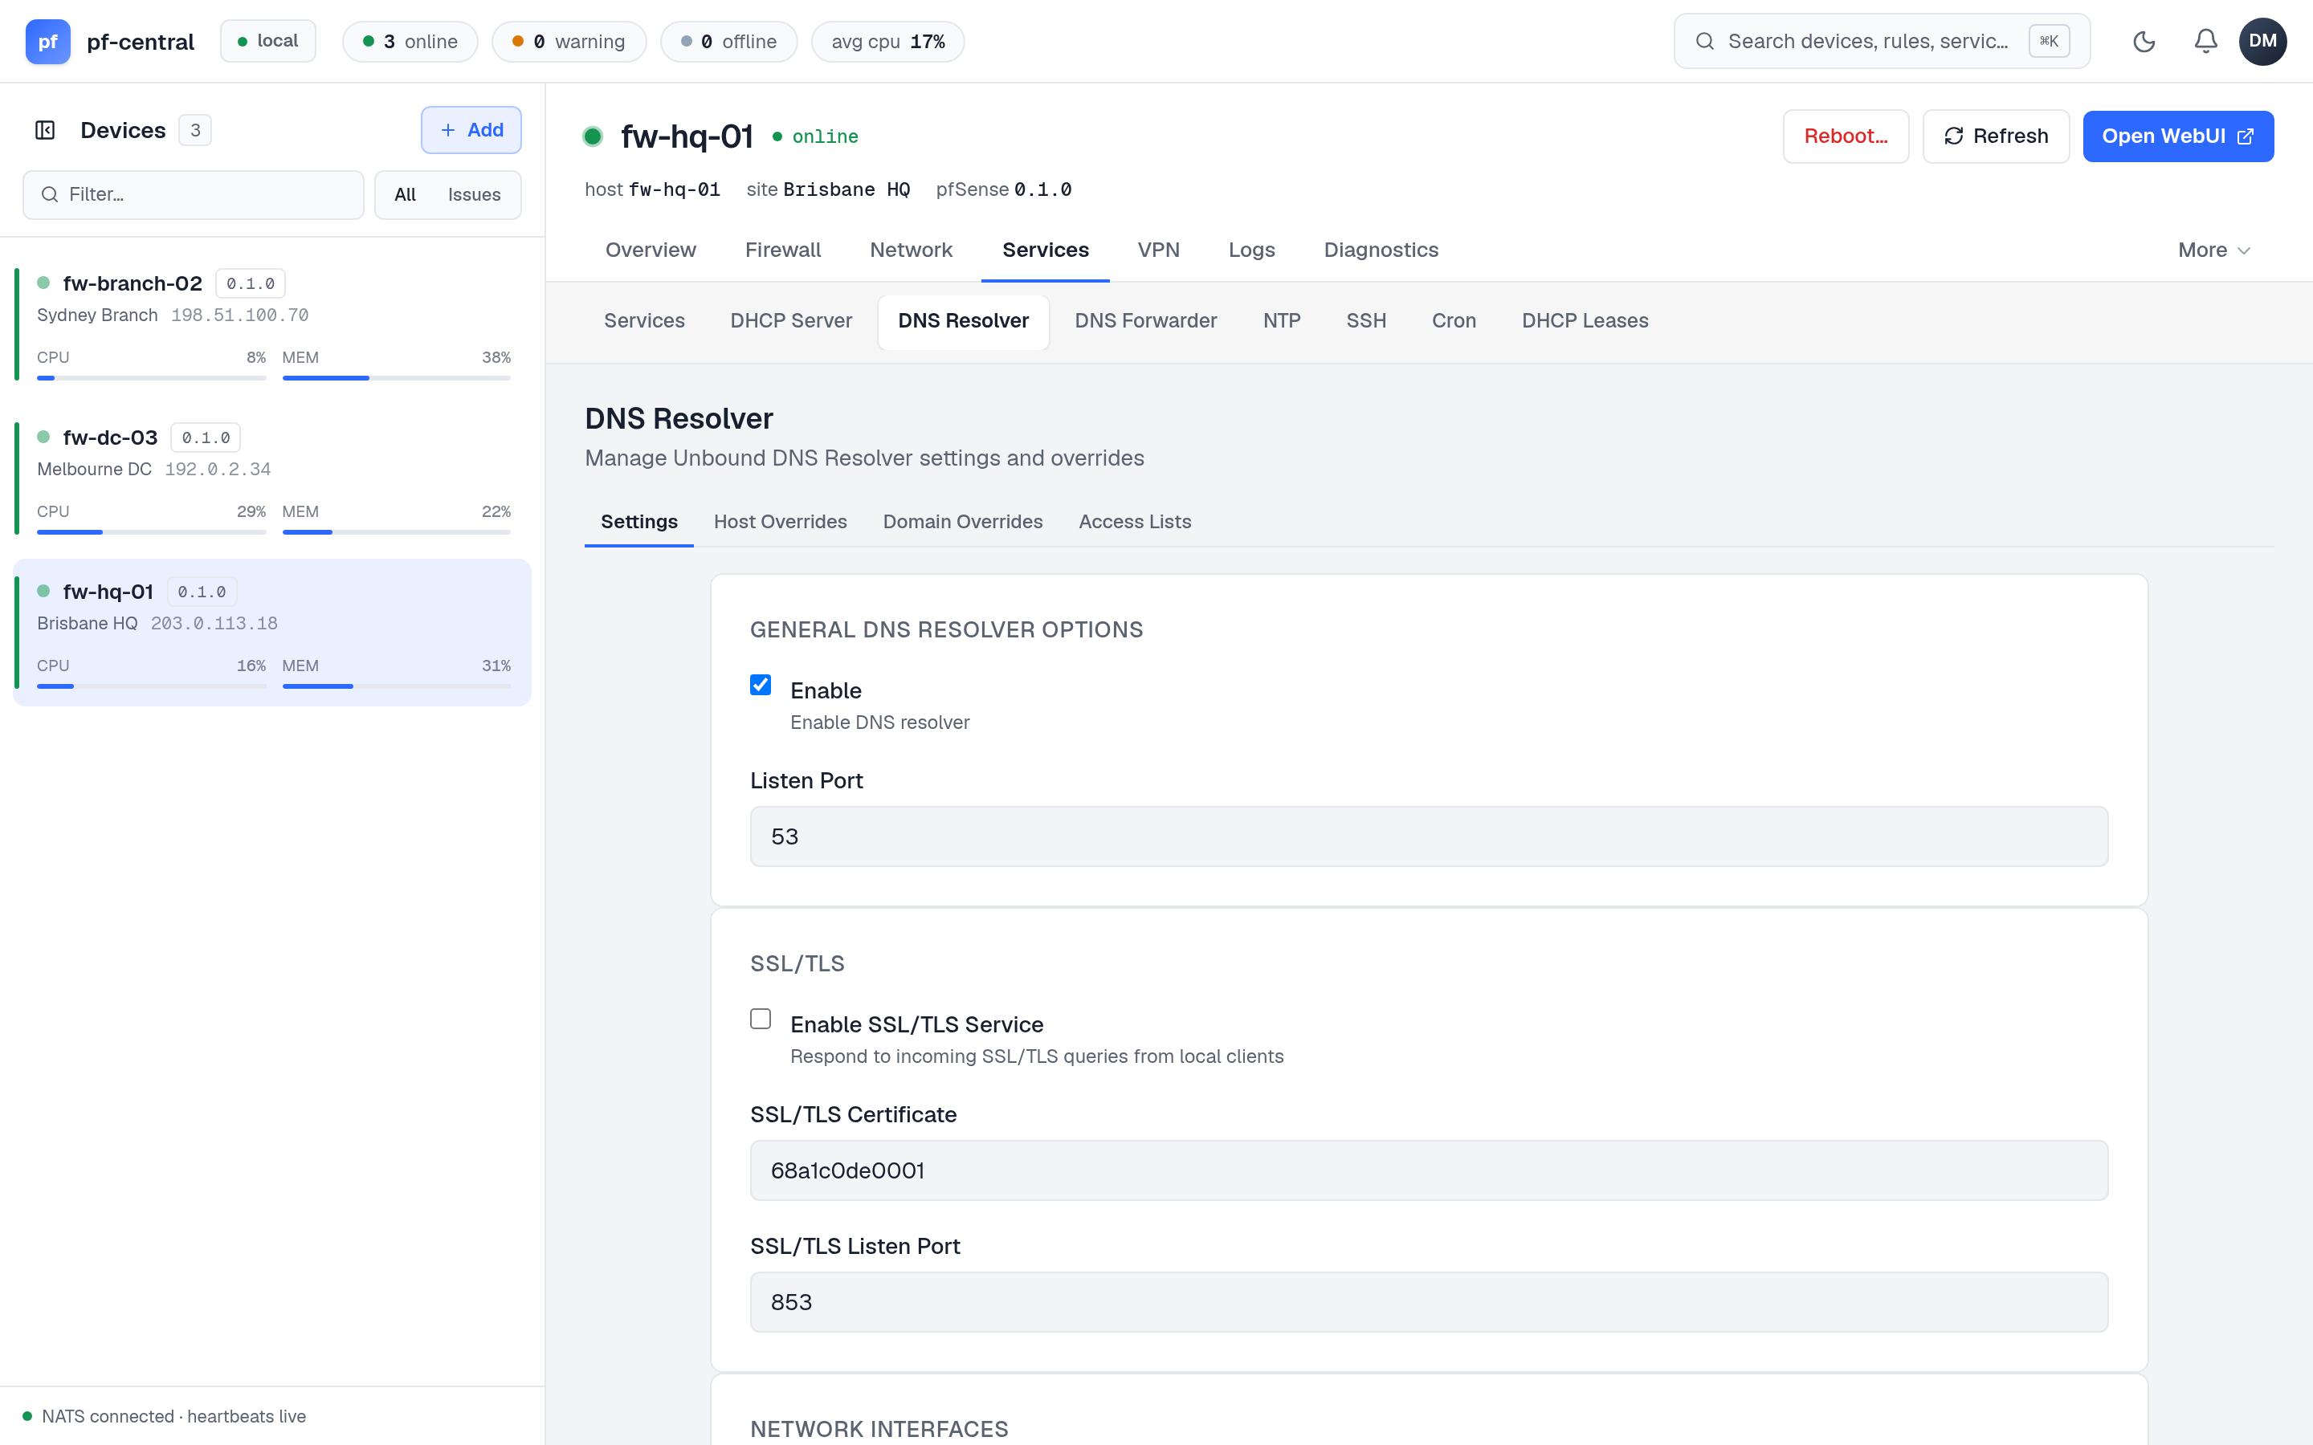Open the Domain Overrides tab

click(x=962, y=522)
